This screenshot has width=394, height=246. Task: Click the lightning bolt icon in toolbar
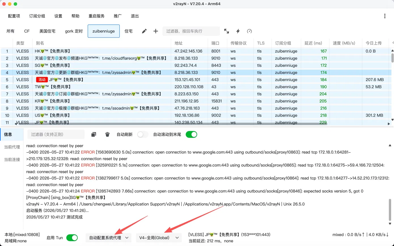click(x=238, y=31)
